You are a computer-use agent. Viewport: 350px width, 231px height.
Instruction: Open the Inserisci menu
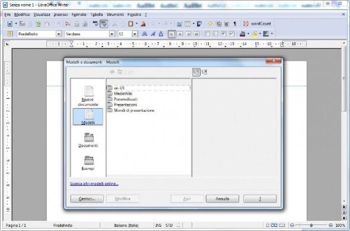pyautogui.click(x=61, y=14)
